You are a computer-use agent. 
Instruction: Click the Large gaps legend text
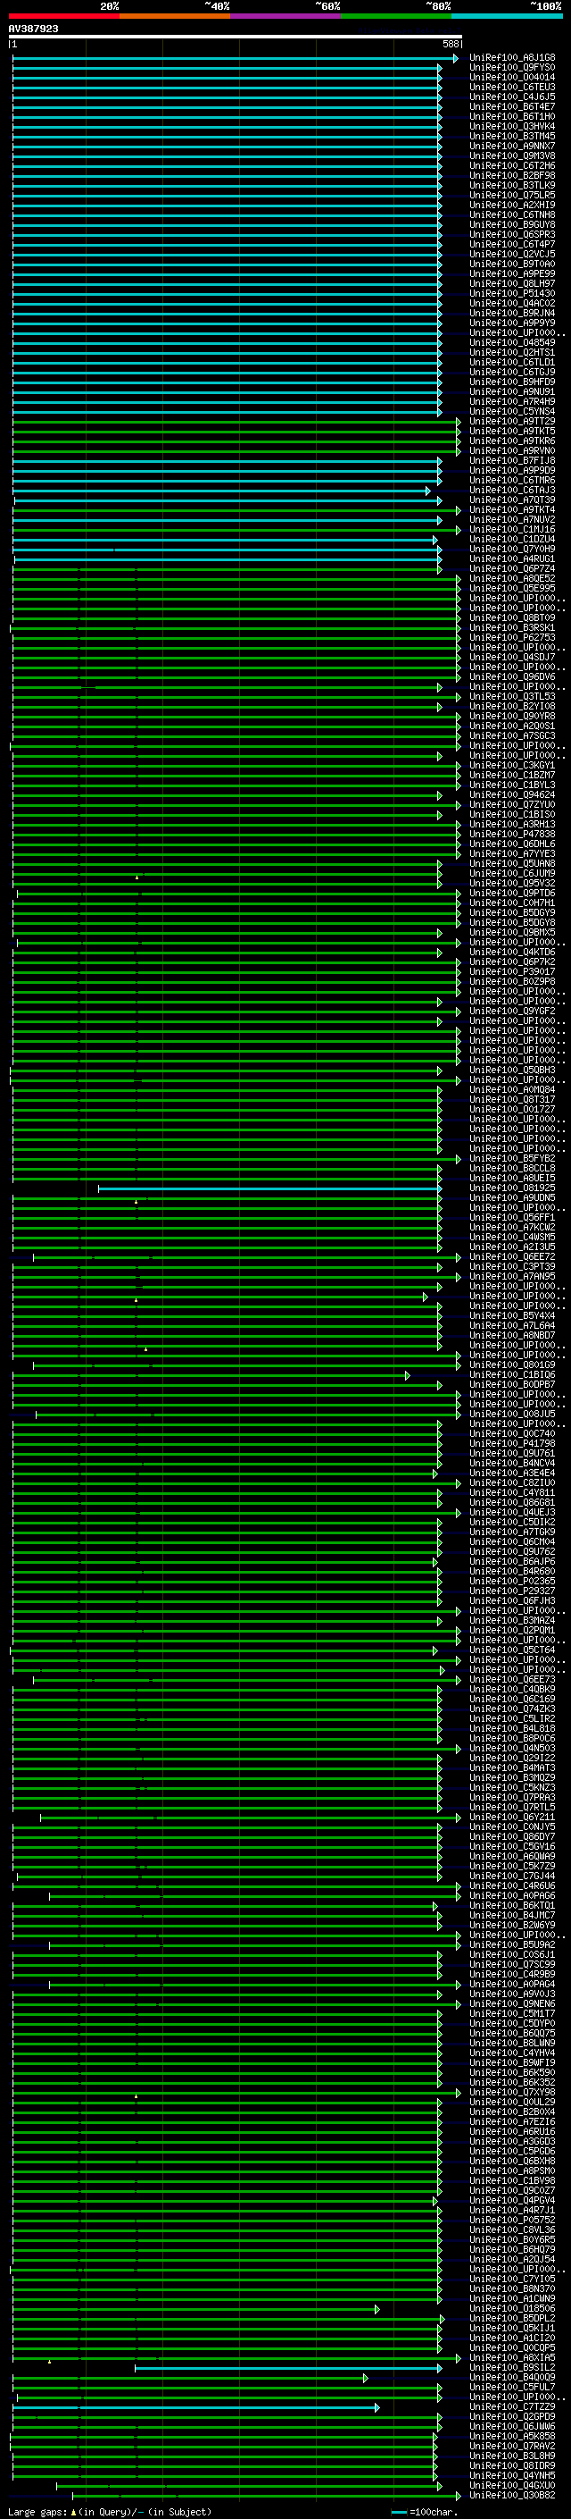pos(110,2512)
